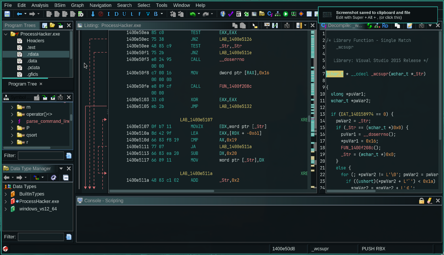444x255 pixels.
Task: Click the green Undo arrow icon
Action: [x=193, y=14]
